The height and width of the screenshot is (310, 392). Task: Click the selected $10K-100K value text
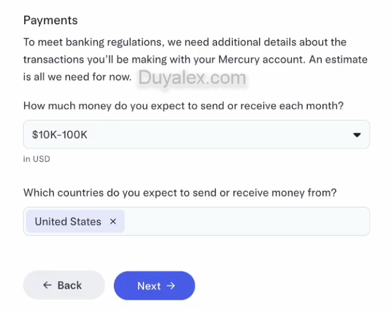coord(60,134)
